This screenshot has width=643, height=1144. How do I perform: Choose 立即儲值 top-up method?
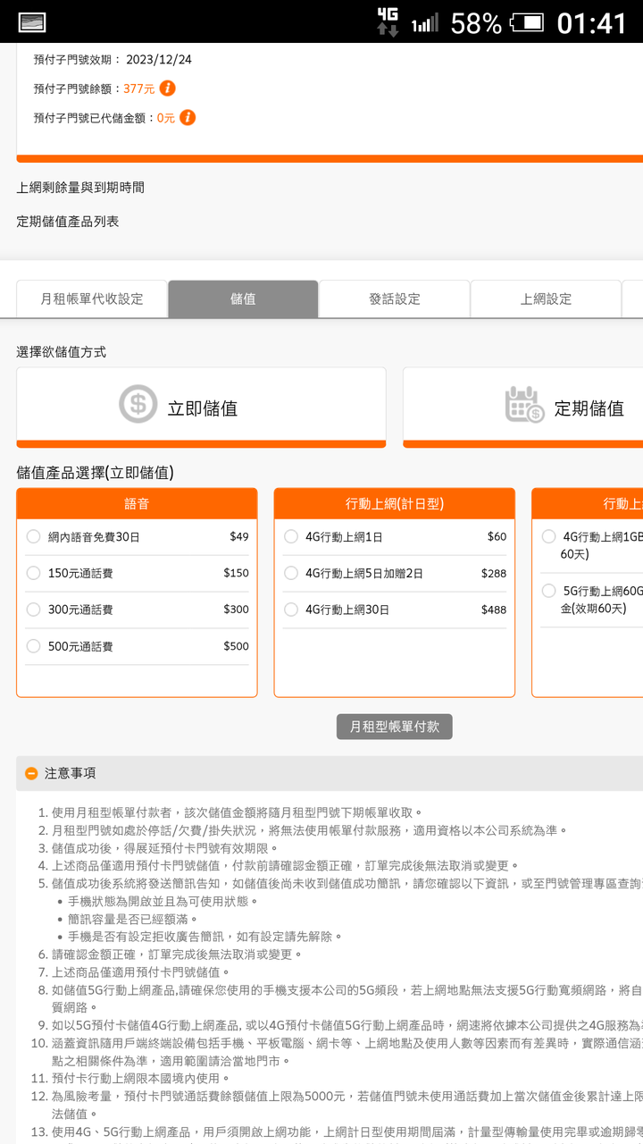click(201, 408)
